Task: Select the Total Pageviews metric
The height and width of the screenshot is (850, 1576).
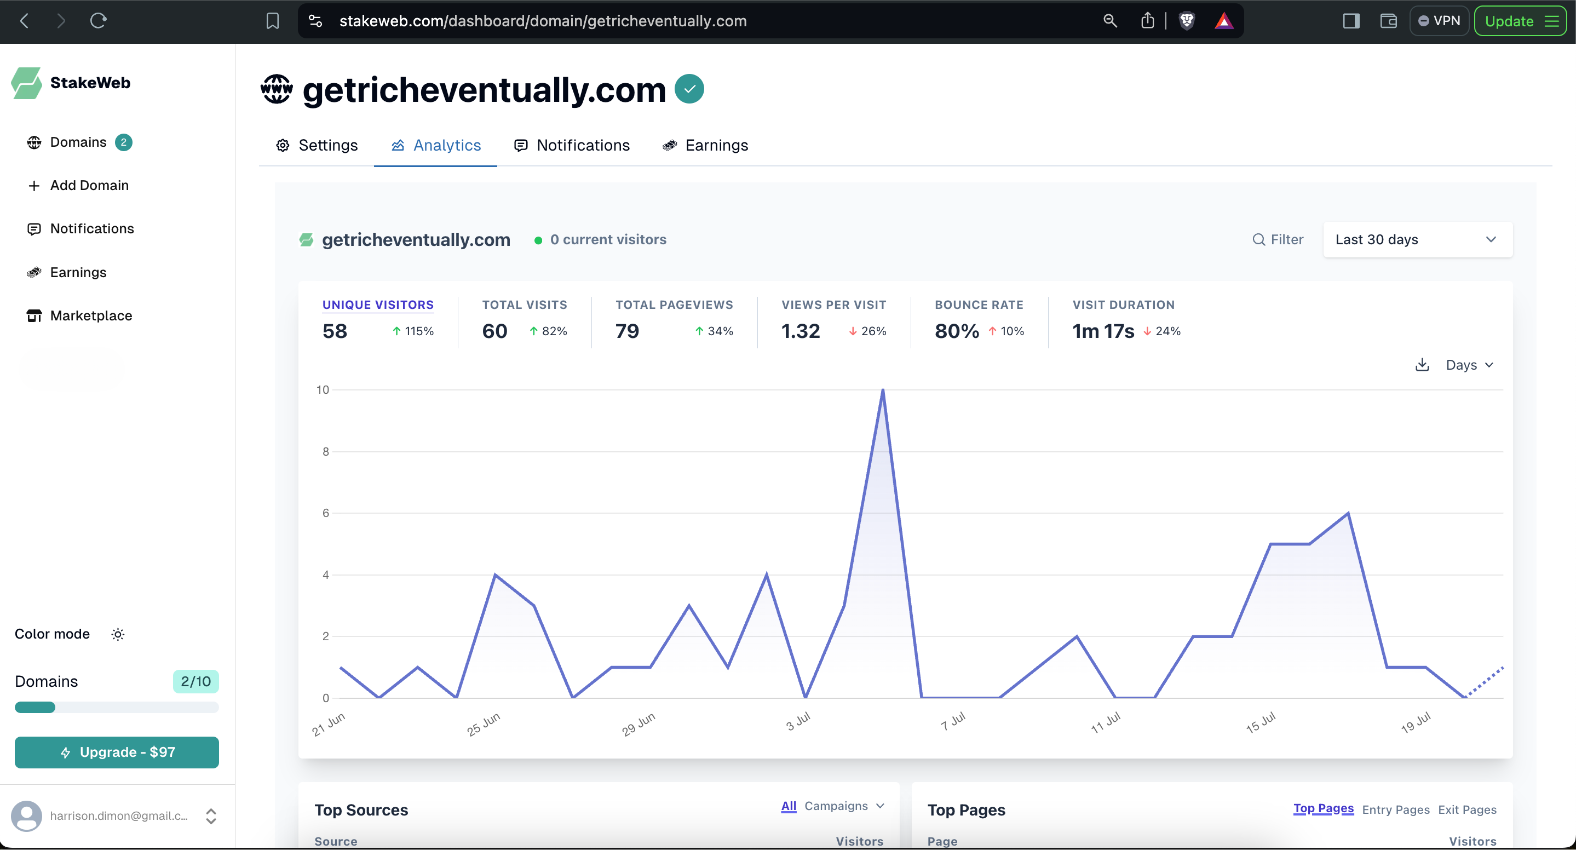Action: point(674,305)
